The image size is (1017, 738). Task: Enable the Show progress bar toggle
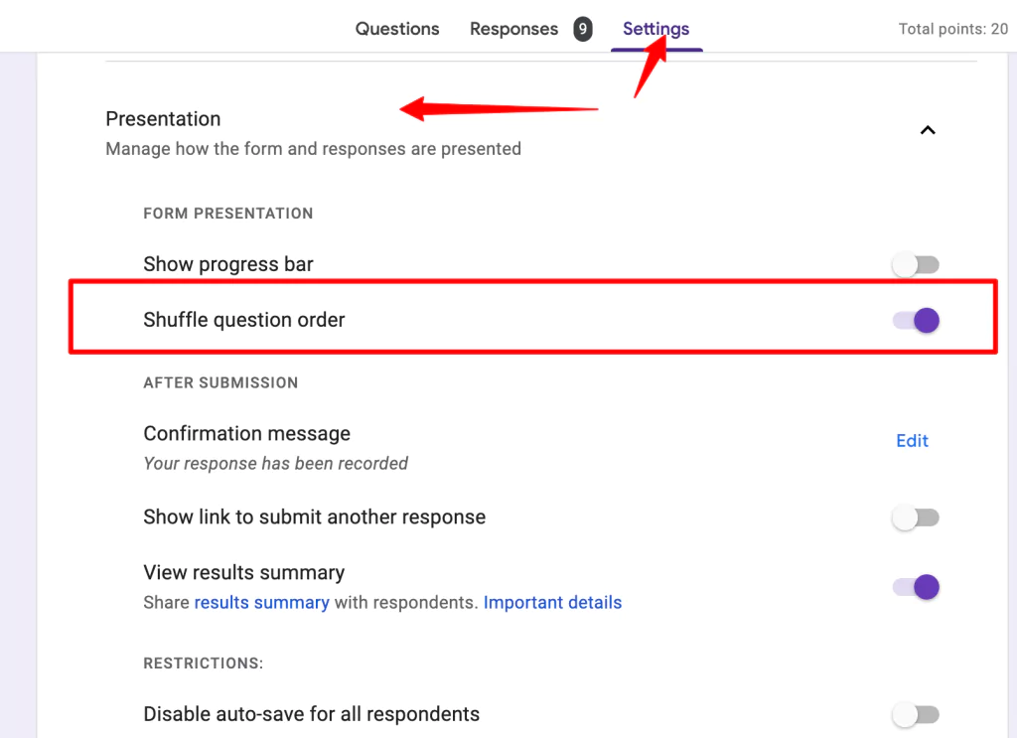[915, 264]
